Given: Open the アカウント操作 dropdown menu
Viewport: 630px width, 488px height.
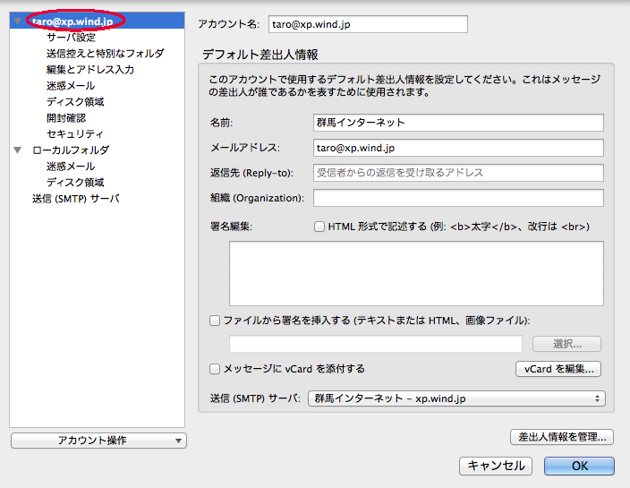Looking at the screenshot, I should click(98, 441).
